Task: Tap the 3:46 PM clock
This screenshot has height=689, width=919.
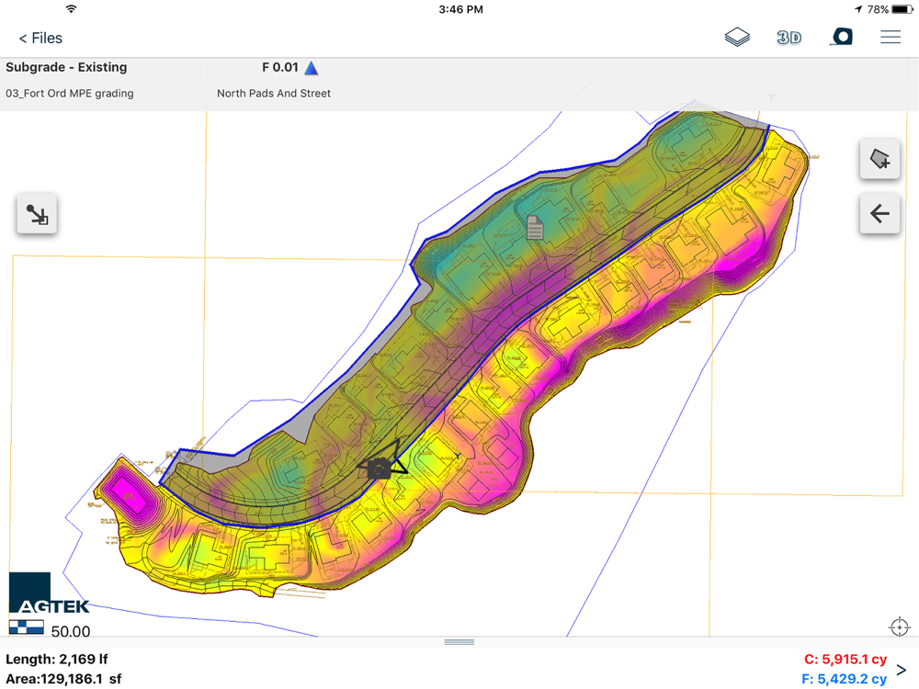Action: 460,9
